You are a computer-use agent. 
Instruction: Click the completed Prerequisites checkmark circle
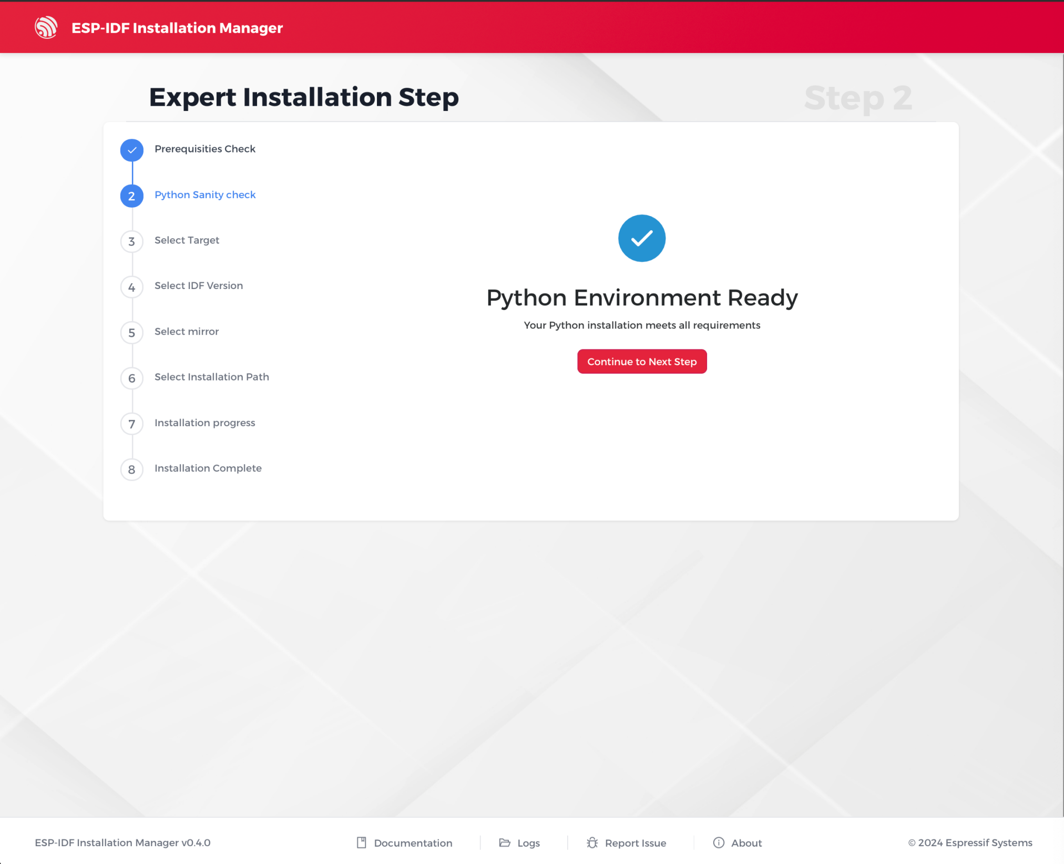(131, 150)
